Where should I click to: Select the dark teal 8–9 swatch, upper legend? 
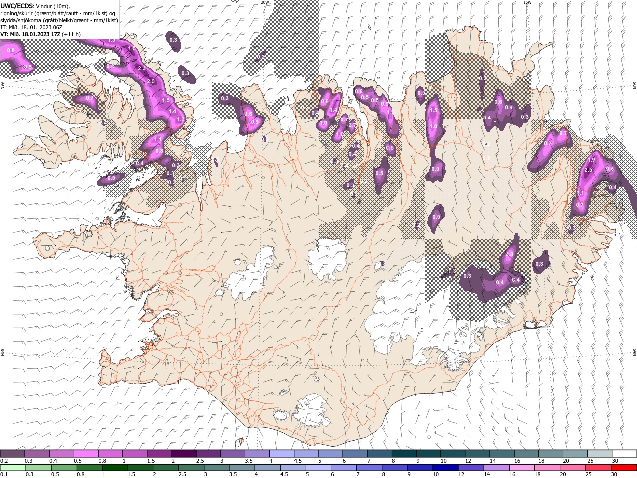point(404,454)
